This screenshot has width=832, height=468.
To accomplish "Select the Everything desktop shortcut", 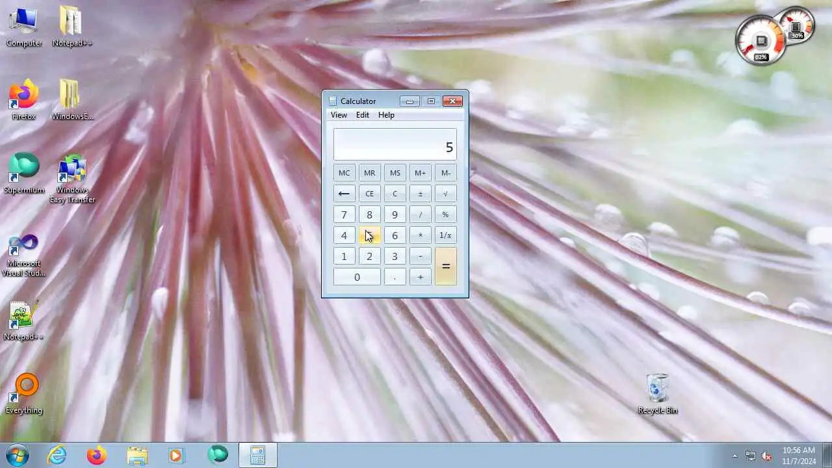I will pyautogui.click(x=24, y=394).
